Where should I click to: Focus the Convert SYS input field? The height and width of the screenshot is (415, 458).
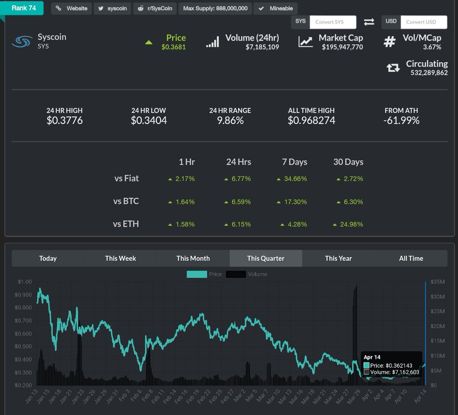[x=333, y=22]
